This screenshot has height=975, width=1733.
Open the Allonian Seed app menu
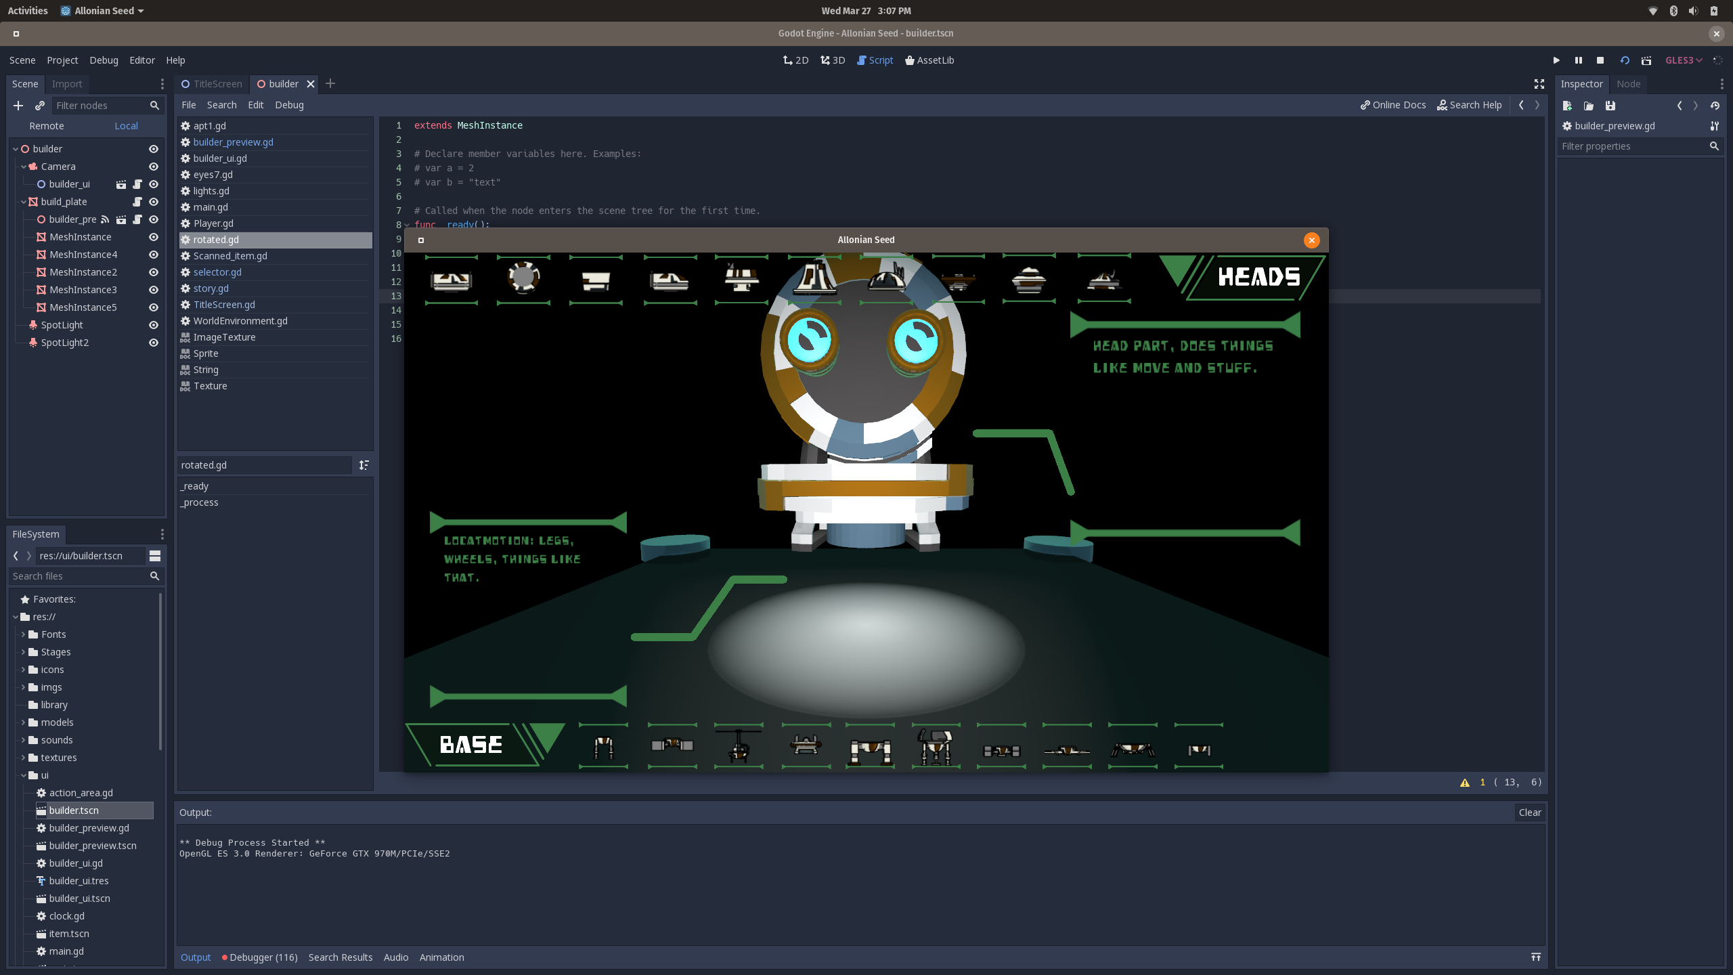(x=102, y=11)
